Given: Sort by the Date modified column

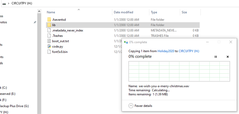Looking at the screenshot, I should (123, 12).
